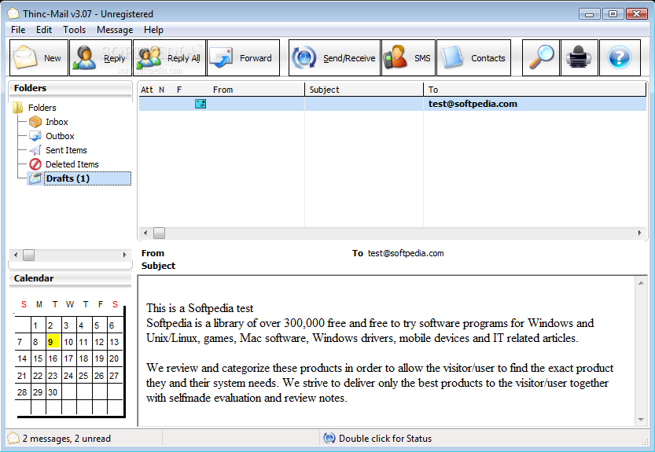
Task: Select the Sent Items folder
Action: 66,150
